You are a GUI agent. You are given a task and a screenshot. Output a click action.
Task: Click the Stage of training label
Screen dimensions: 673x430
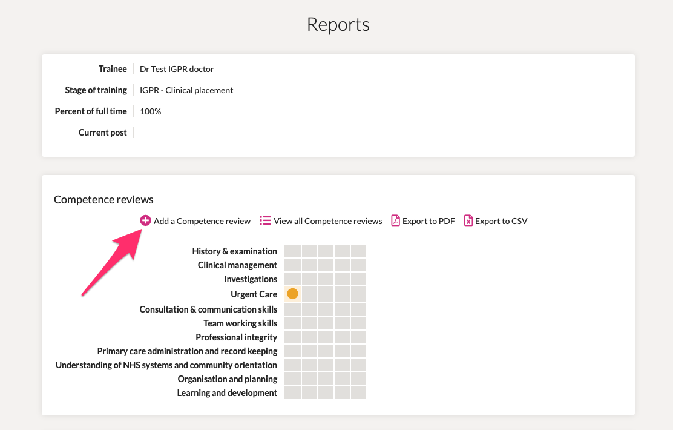click(x=96, y=90)
